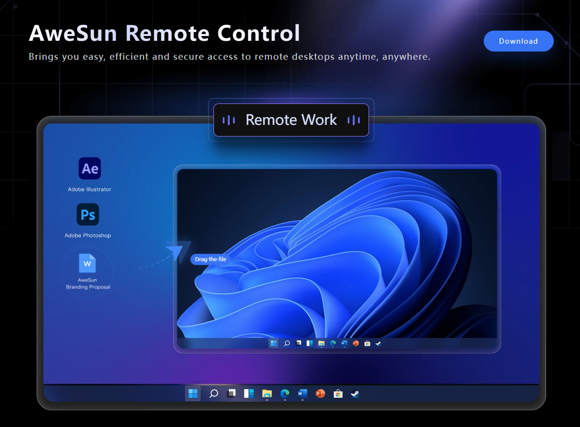Viewport: 580px width, 427px height.
Task: Open the Ps Adobe Photoshop icon
Action: [x=88, y=214]
